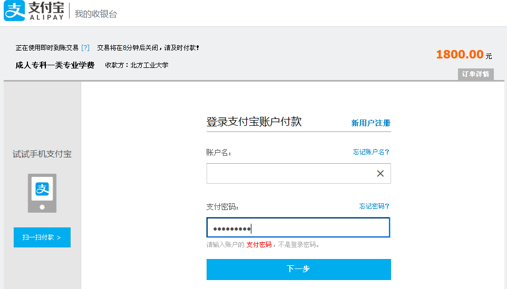Click the 账户名: field label
Screen dimensions: 507x289
click(x=219, y=153)
